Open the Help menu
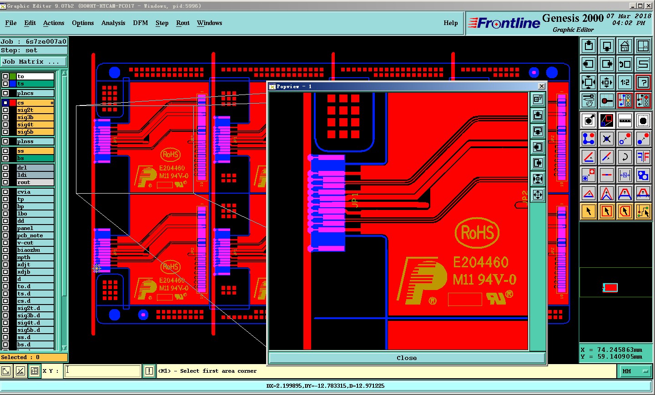The image size is (655, 395). (451, 23)
